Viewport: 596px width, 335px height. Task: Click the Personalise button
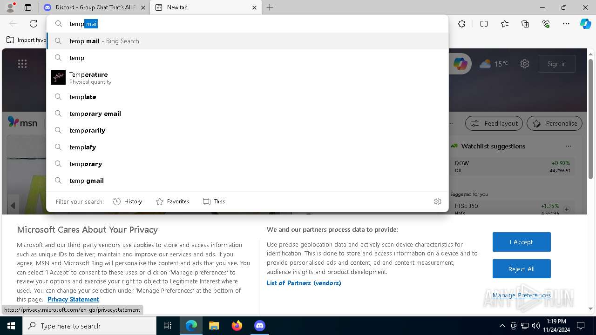coord(555,123)
